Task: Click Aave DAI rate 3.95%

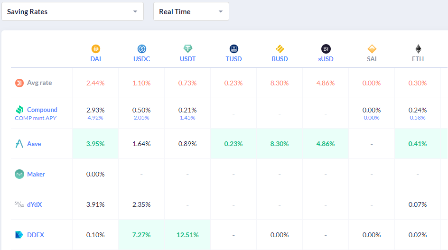Action: (x=95, y=144)
